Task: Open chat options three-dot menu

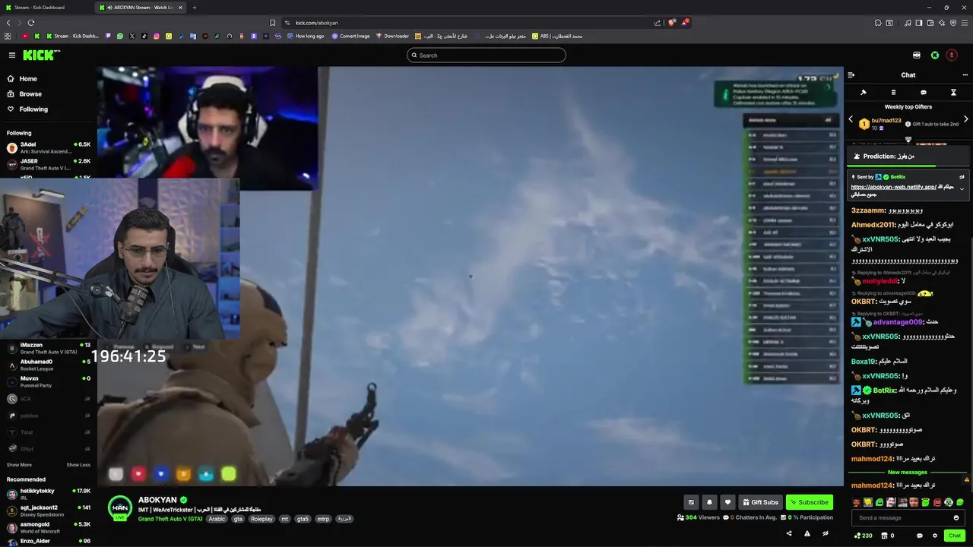Action: click(965, 74)
